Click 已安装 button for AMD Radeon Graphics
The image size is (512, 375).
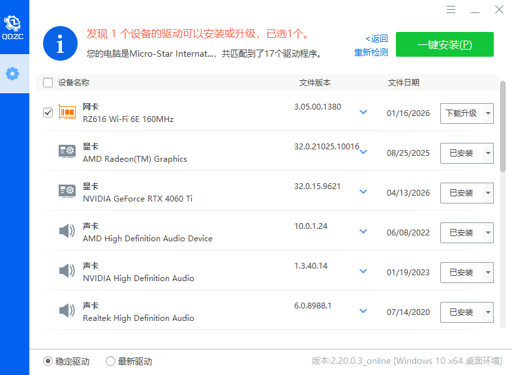(462, 153)
